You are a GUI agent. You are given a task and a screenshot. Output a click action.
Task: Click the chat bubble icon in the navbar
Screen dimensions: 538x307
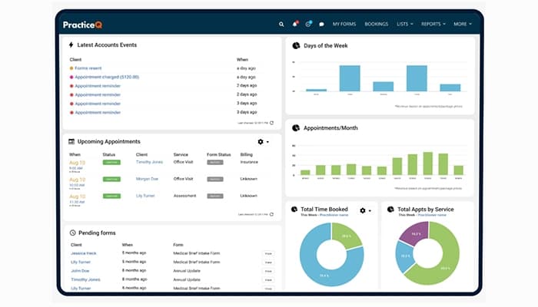[321, 25]
